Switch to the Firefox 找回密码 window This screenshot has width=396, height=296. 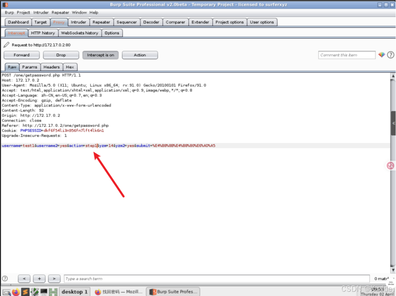(x=119, y=292)
